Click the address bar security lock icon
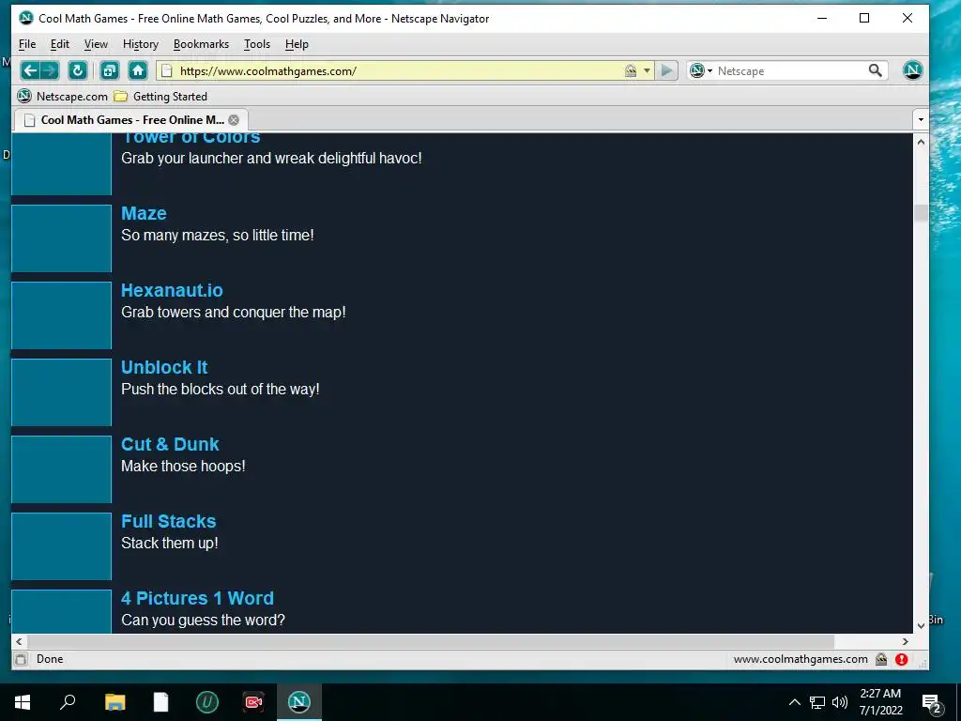961x721 pixels. (x=630, y=71)
